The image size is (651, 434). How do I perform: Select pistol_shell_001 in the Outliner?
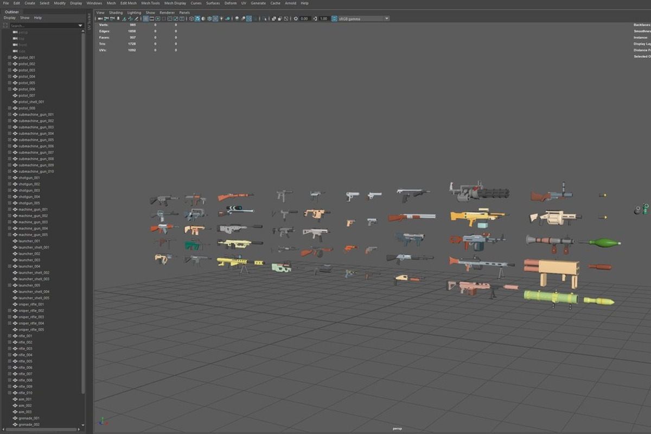point(31,102)
